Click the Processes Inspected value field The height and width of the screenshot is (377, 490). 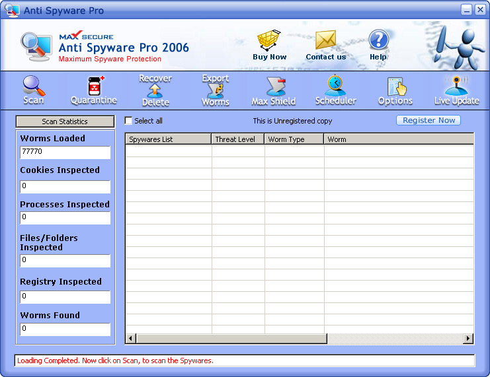[x=65, y=217]
